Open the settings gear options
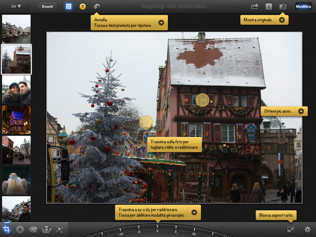 (x=308, y=229)
